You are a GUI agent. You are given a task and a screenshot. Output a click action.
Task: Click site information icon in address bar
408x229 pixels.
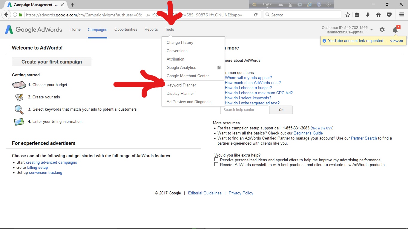(x=15, y=15)
